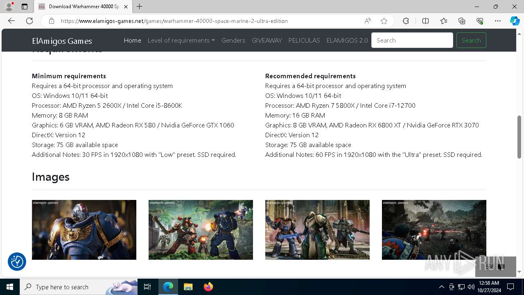Click the ElAmigos Games brand link
Viewport: 524px width, 295px height.
pyautogui.click(x=62, y=41)
